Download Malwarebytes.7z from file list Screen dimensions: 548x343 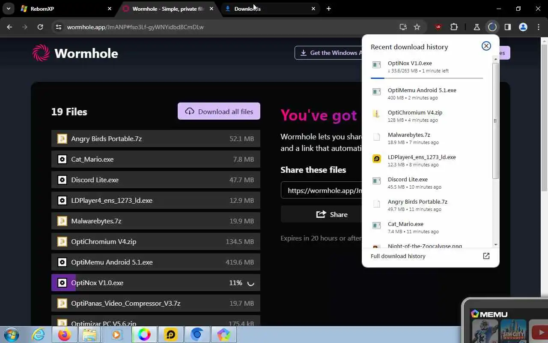click(x=156, y=221)
